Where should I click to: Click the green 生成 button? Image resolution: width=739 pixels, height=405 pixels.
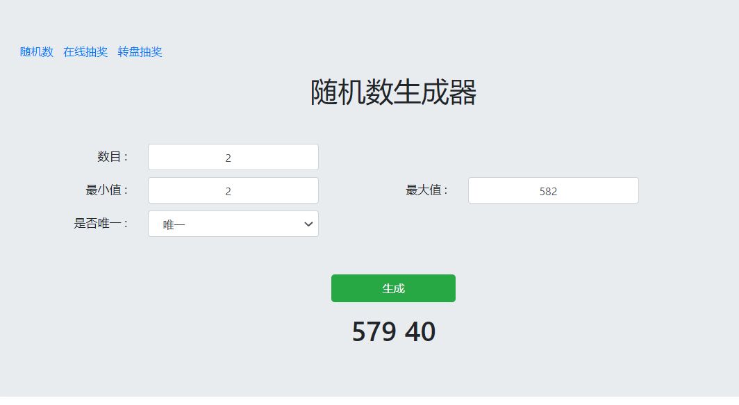(393, 288)
